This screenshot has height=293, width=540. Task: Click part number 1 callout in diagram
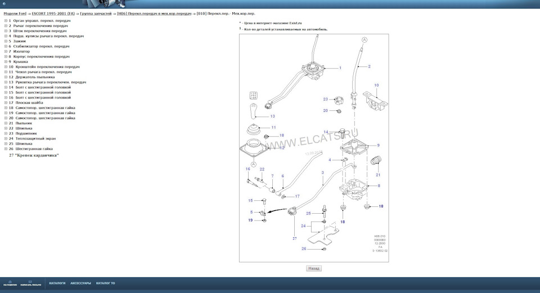[340, 68]
